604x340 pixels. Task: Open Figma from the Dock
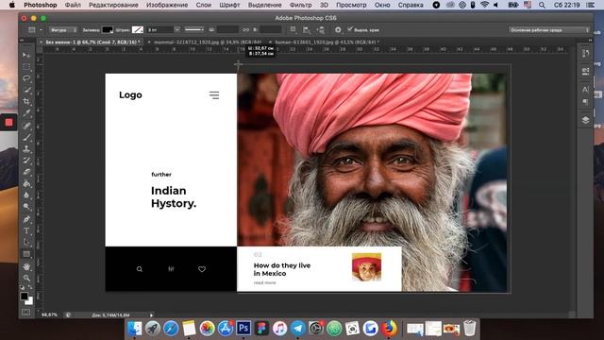pyautogui.click(x=261, y=329)
